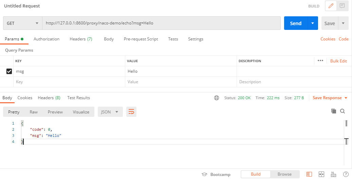Open the Cookies link

click(x=328, y=39)
